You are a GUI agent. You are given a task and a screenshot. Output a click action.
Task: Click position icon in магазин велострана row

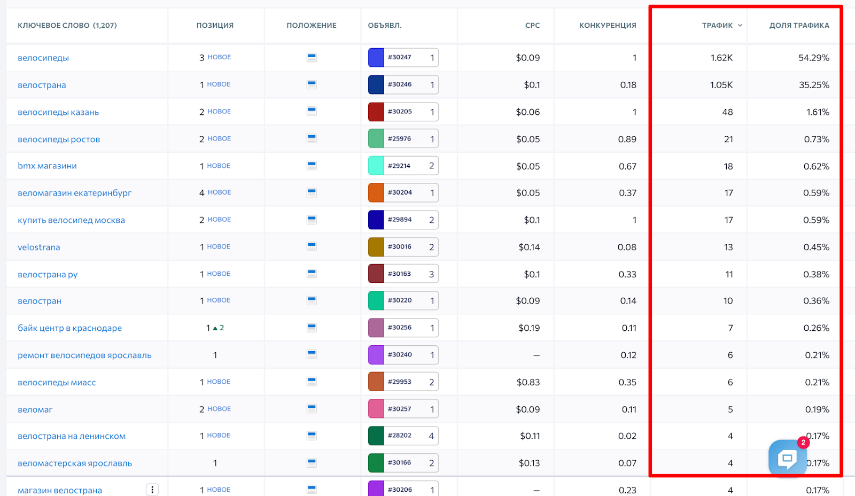(312, 490)
